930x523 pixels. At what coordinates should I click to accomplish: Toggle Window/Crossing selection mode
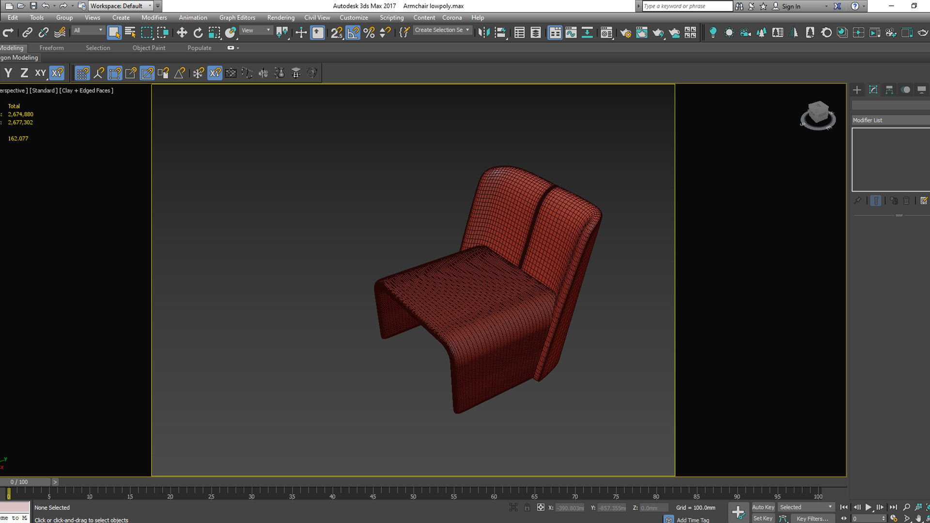click(163, 32)
